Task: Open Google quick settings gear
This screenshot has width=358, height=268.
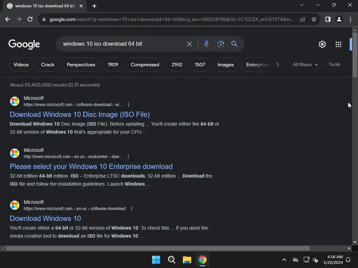Action: tap(322, 44)
